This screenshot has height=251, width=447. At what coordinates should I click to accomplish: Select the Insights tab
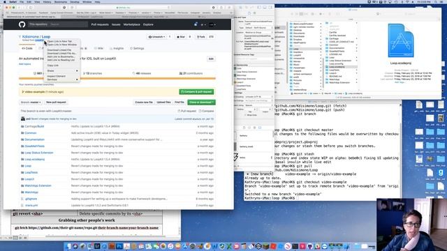[117, 48]
